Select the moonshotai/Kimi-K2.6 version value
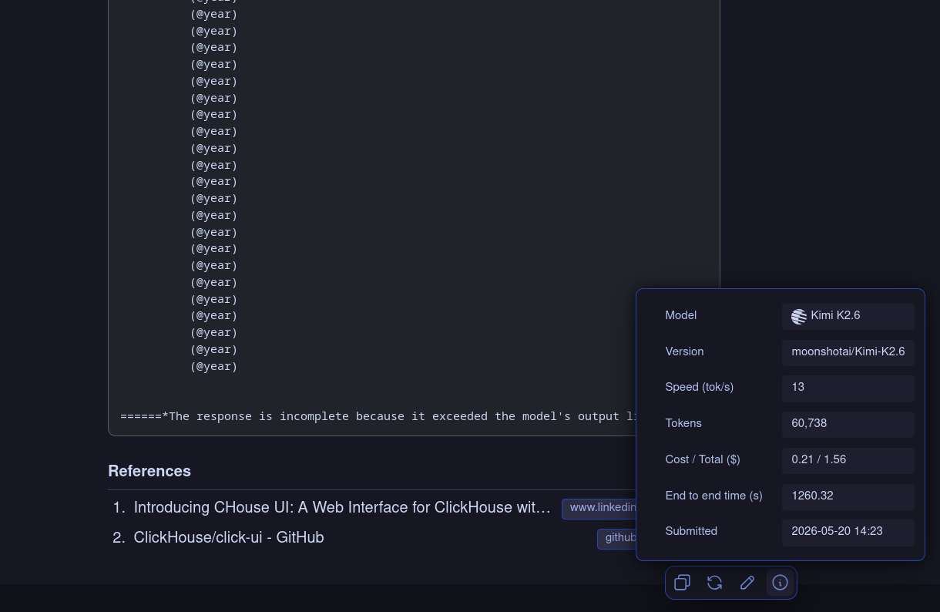This screenshot has height=612, width=940. [x=848, y=352]
